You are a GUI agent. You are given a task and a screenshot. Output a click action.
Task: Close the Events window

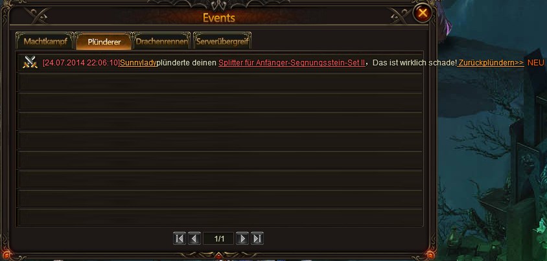423,14
